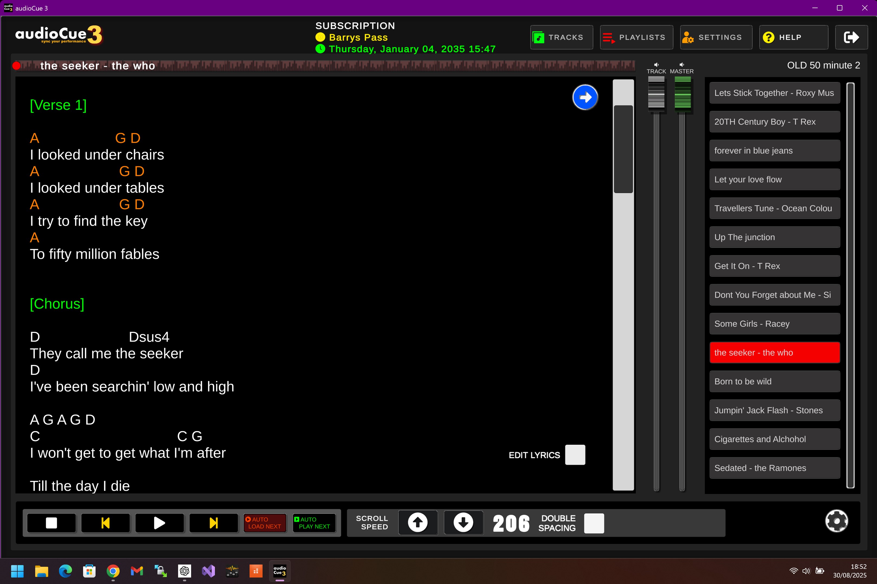Skip to the previous track
The image size is (877, 584).
pos(106,523)
